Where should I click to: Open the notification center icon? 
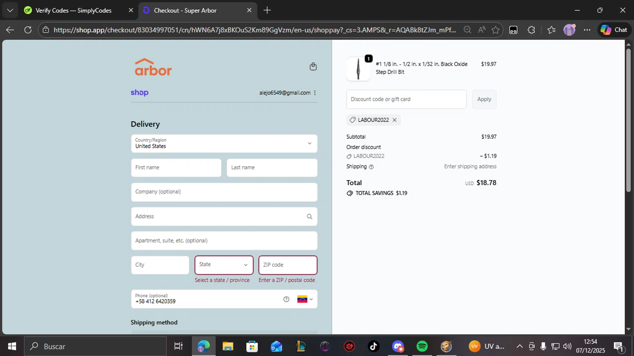point(619,347)
